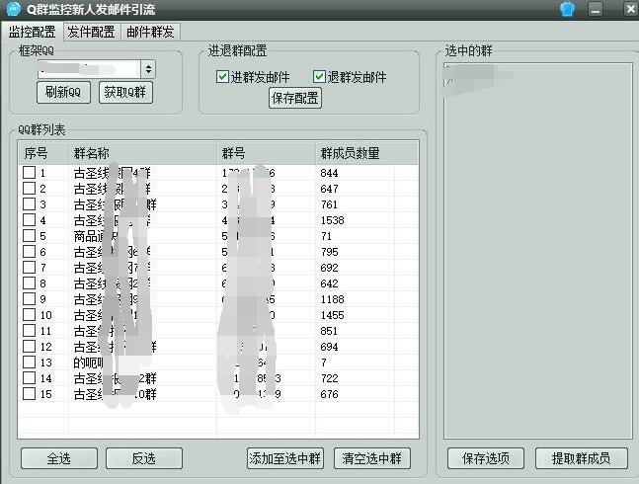Select the 监控配置 tab
Image resolution: width=639 pixels, height=484 pixels.
32,32
